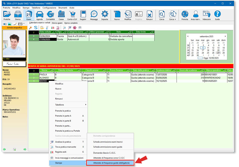Screen dimensions: 239x167
Task: Open the Agenda car icon
Action: [39, 15]
